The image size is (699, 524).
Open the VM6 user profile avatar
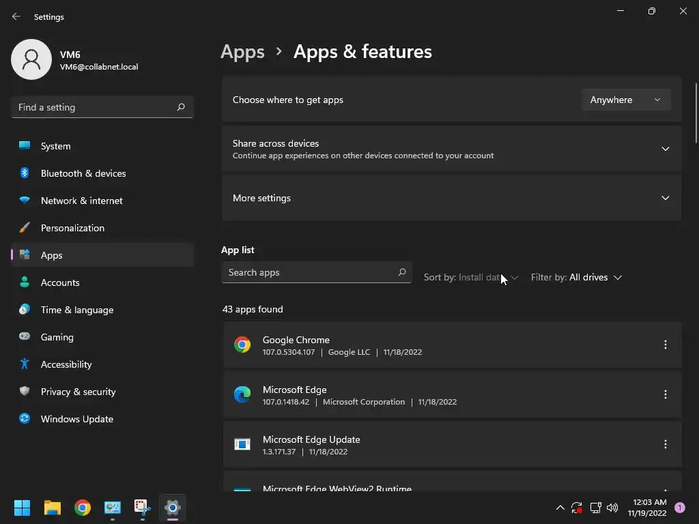31,59
